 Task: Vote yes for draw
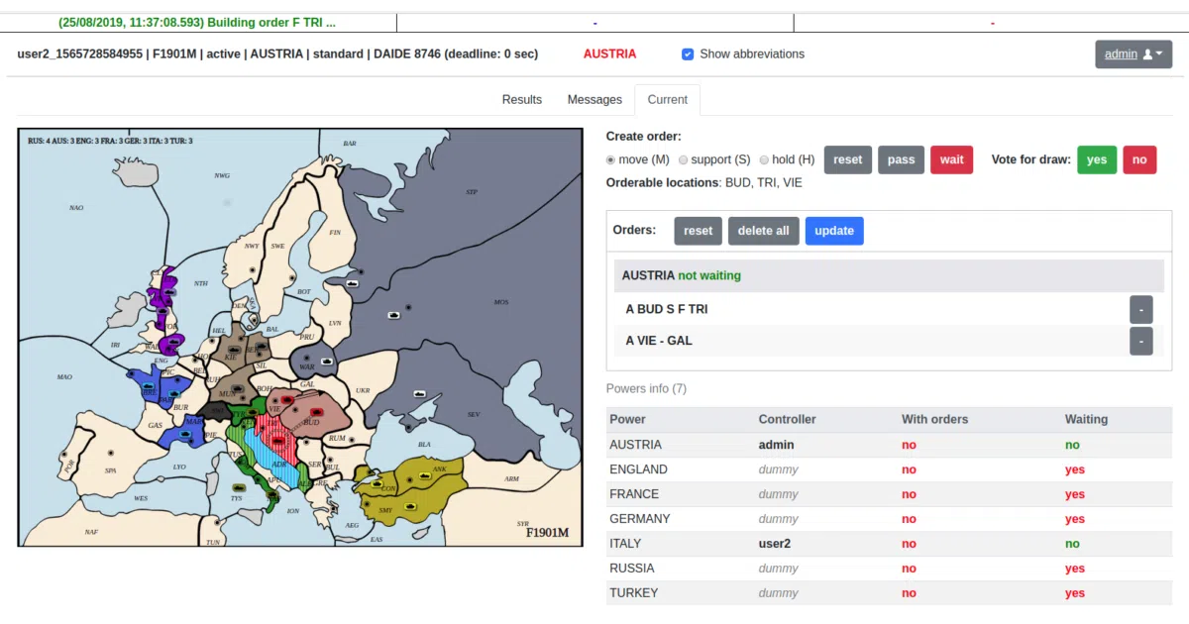1097,159
